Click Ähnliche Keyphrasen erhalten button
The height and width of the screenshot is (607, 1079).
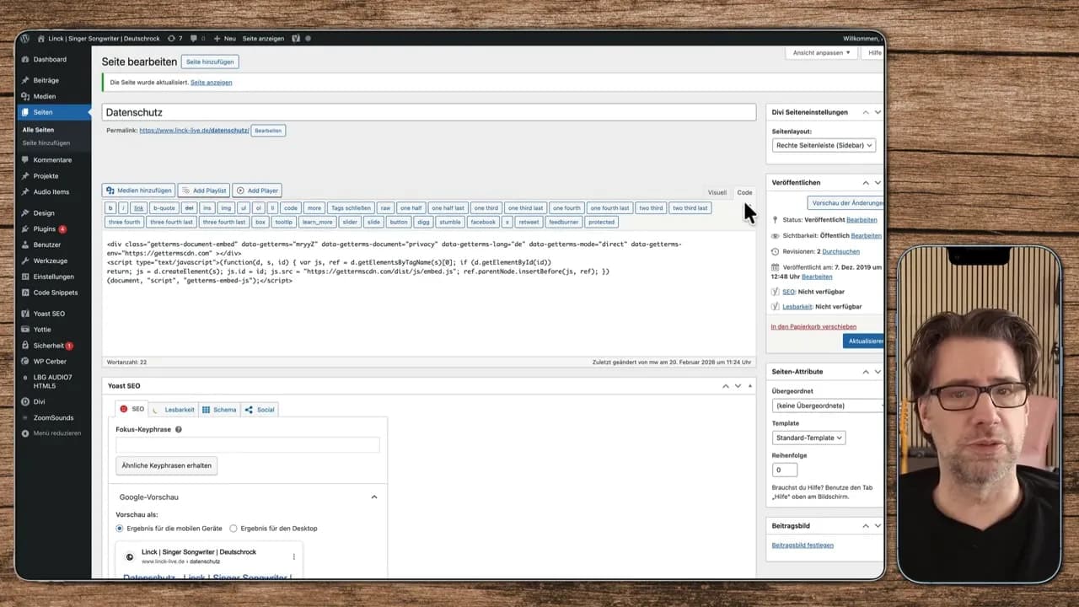pyautogui.click(x=166, y=465)
